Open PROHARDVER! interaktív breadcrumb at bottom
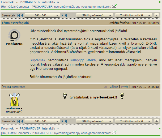162x138 pixels. tap(37, 128)
